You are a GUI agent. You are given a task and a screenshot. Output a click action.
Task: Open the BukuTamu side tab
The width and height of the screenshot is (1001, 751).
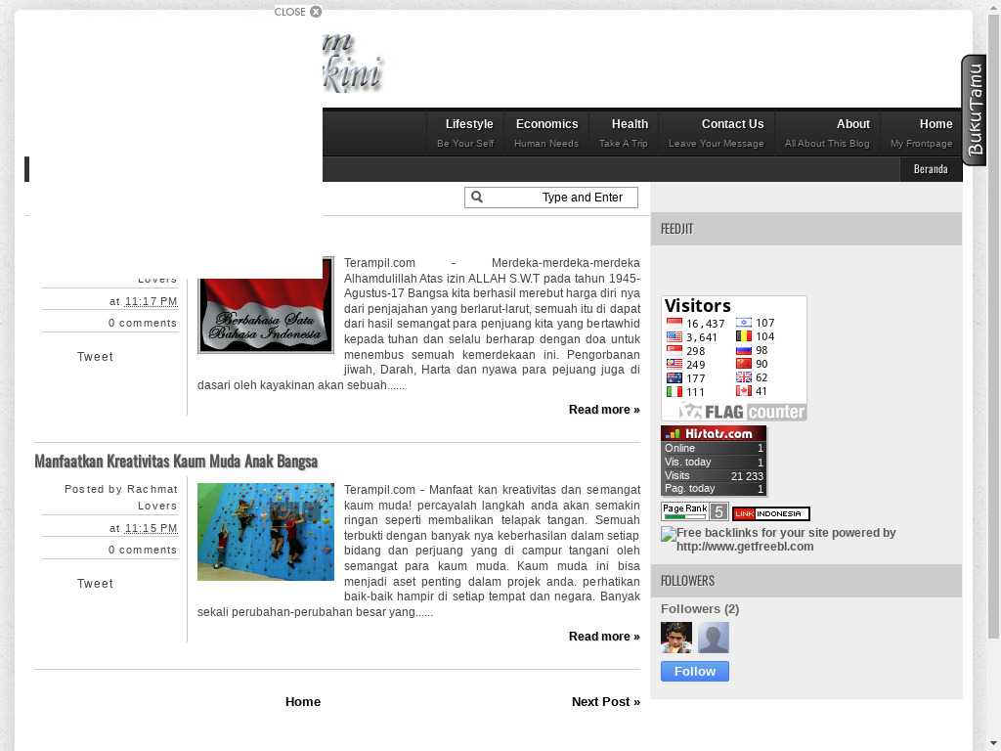pyautogui.click(x=974, y=110)
